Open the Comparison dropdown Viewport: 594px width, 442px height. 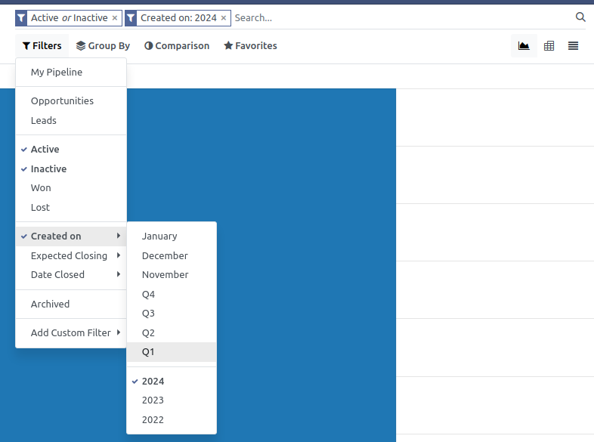tap(177, 46)
